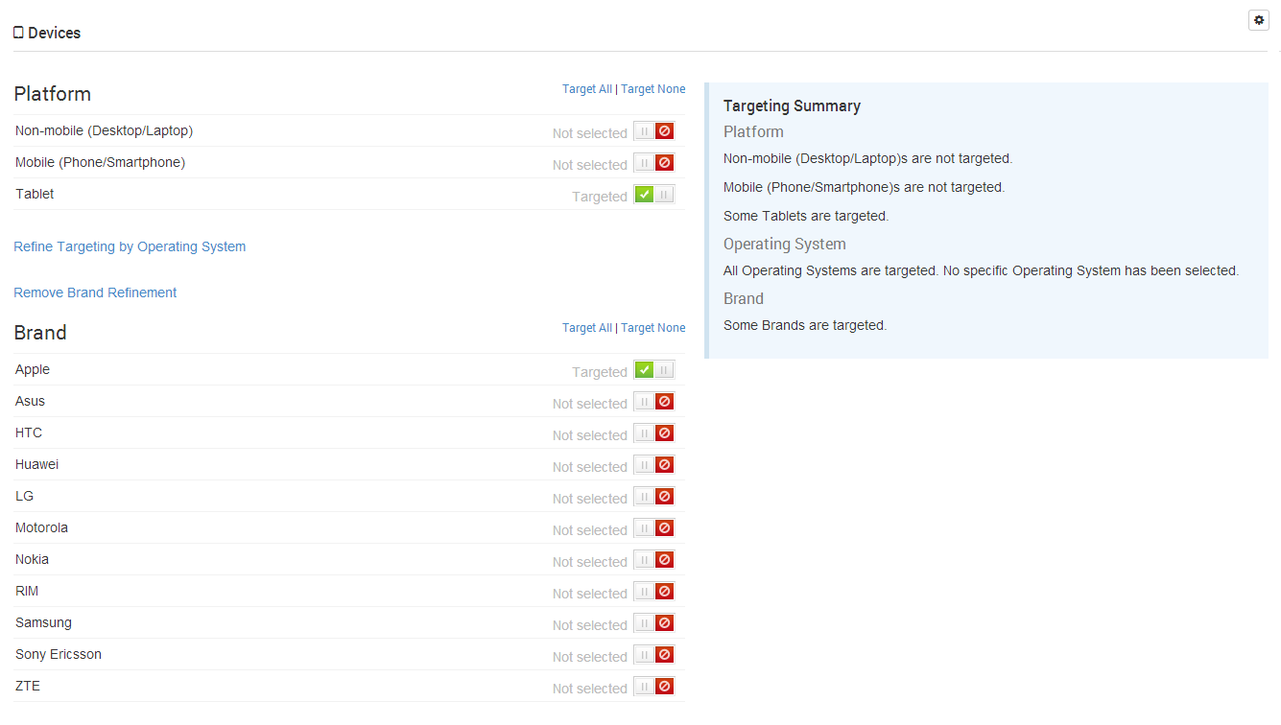Enable targeting via grey half of Mobile toggle

[644, 163]
